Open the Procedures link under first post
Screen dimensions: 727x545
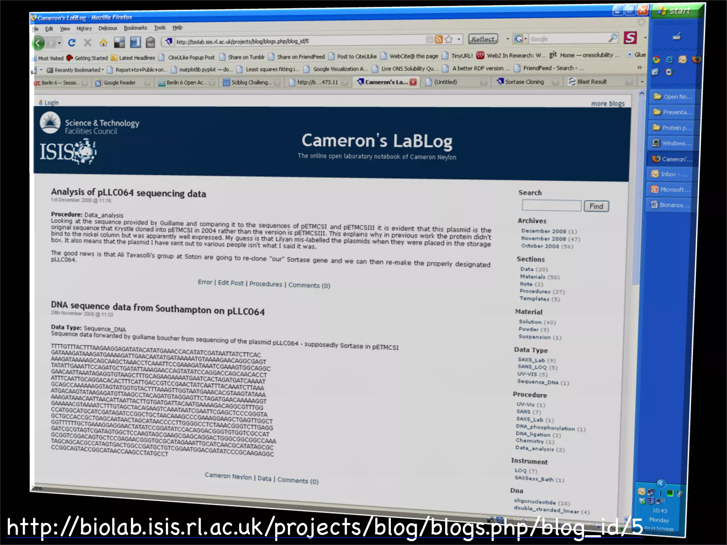click(266, 284)
